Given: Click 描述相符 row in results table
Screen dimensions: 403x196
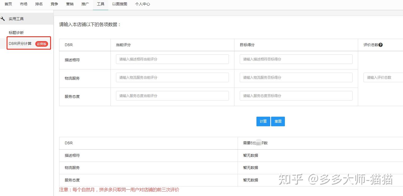Looking at the screenshot, I should coord(231,155).
